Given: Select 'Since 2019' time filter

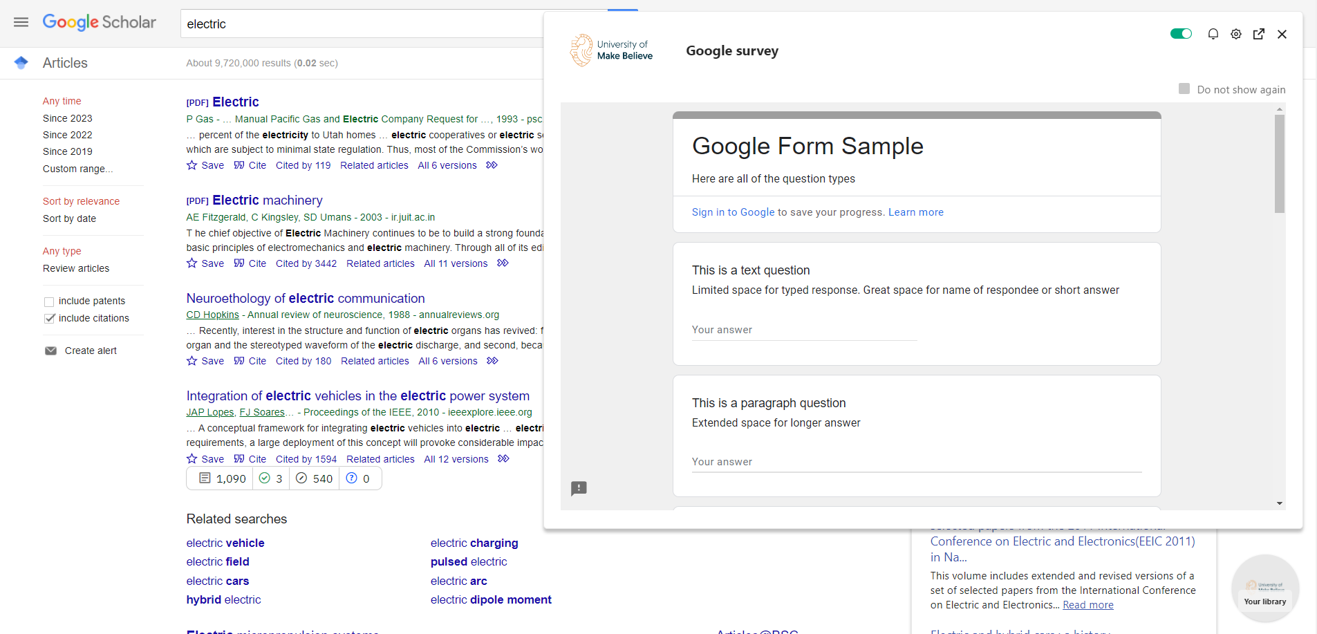Looking at the screenshot, I should tap(67, 151).
